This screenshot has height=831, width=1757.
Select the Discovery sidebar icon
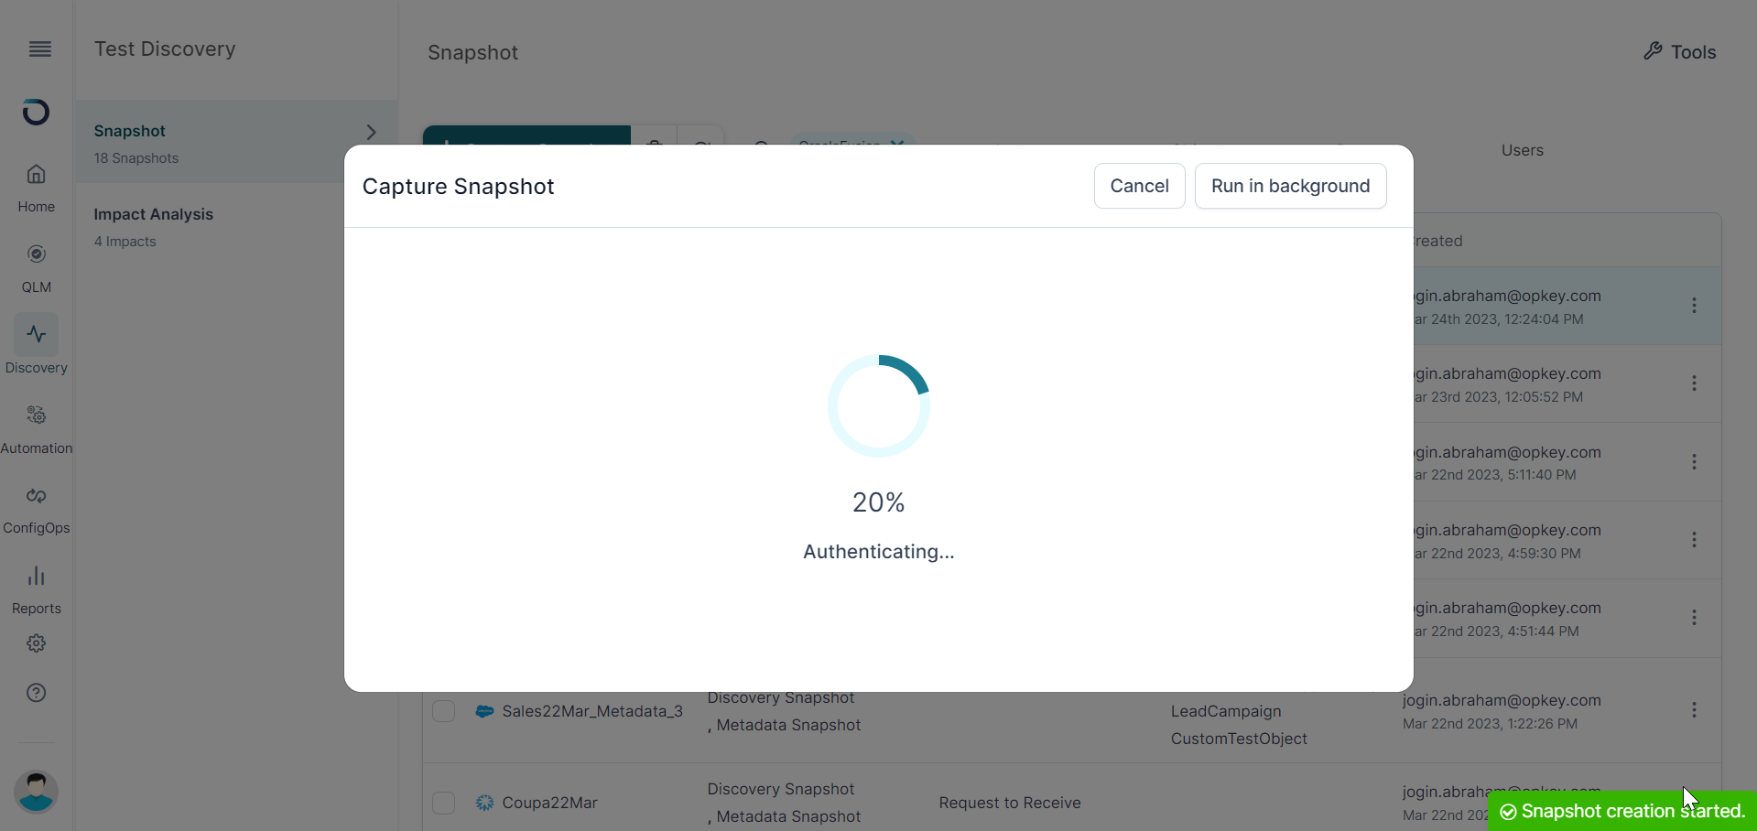[x=36, y=335]
